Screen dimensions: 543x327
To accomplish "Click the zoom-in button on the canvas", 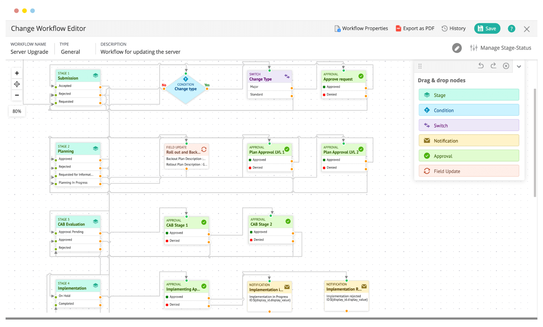I will coord(17,73).
